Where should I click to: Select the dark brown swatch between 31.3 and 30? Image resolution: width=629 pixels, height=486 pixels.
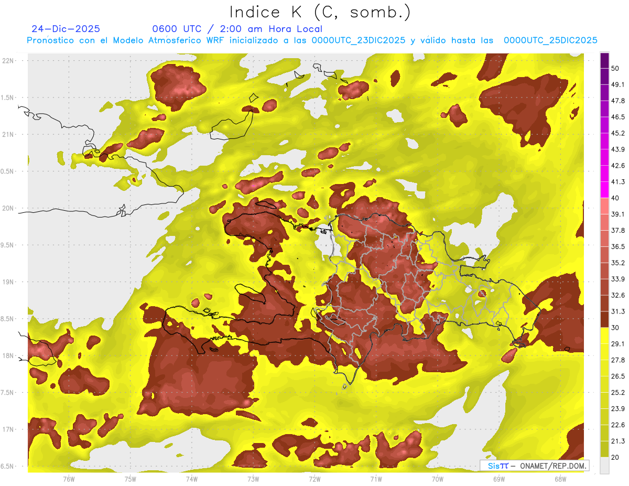click(604, 319)
